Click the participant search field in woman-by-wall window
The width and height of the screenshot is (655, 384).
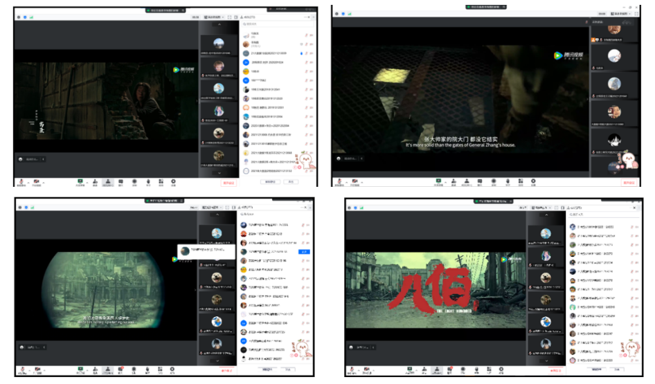pyautogui.click(x=277, y=24)
